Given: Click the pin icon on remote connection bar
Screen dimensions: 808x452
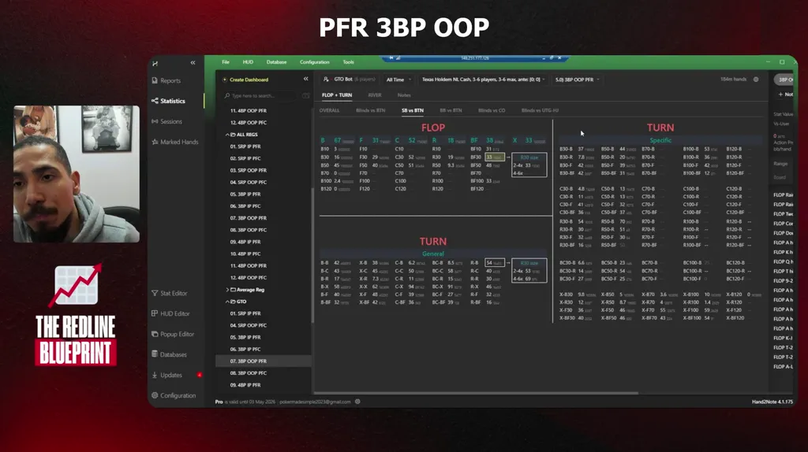Looking at the screenshot, I should coord(391,58).
